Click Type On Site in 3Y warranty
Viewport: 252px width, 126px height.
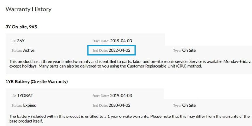(x=184, y=50)
